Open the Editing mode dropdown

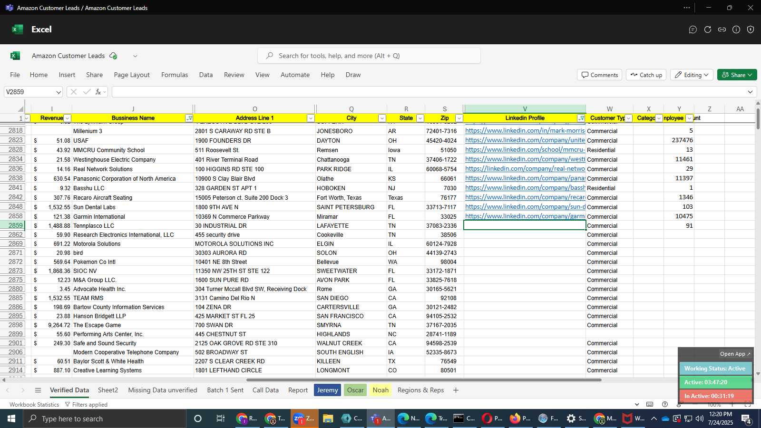coord(692,75)
